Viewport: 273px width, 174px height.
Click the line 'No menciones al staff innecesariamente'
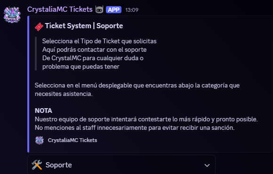[135, 128]
